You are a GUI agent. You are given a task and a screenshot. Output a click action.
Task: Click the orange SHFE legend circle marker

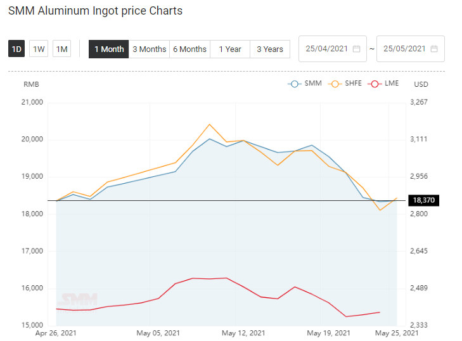point(335,84)
